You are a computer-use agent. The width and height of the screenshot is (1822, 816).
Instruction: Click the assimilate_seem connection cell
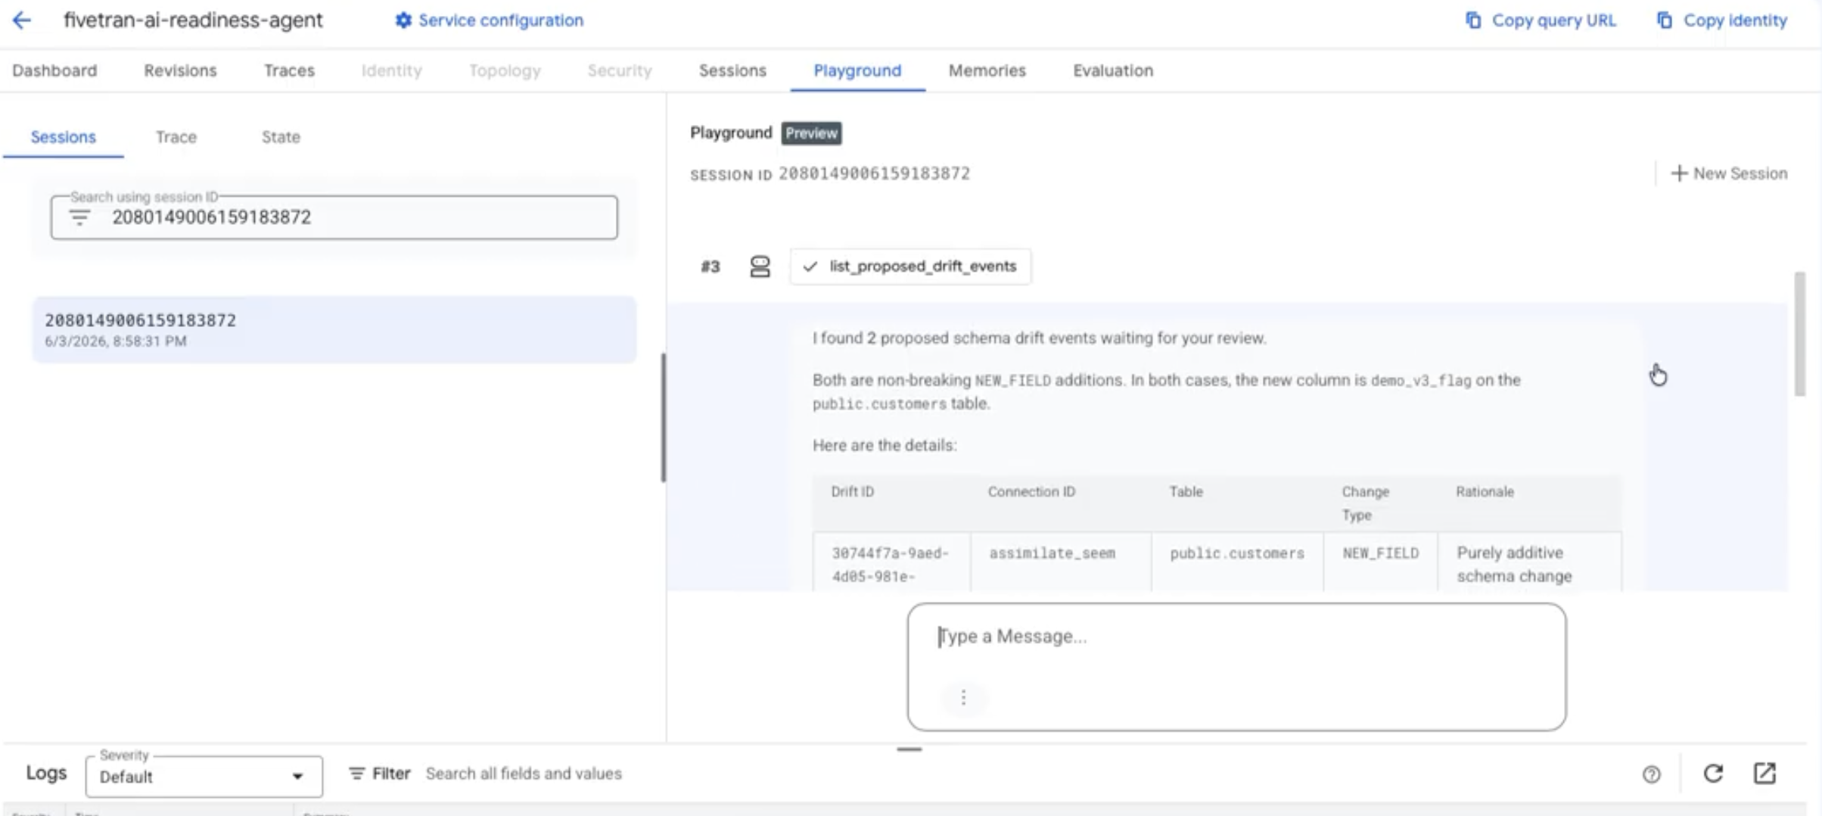[x=1052, y=553]
